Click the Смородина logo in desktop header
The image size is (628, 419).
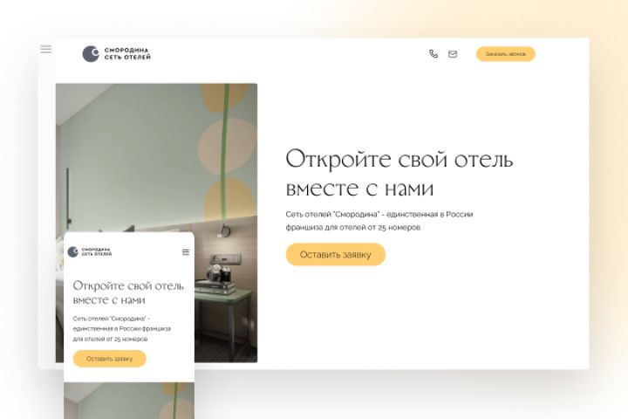coord(117,54)
